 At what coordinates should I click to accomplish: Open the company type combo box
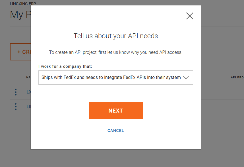115,78
